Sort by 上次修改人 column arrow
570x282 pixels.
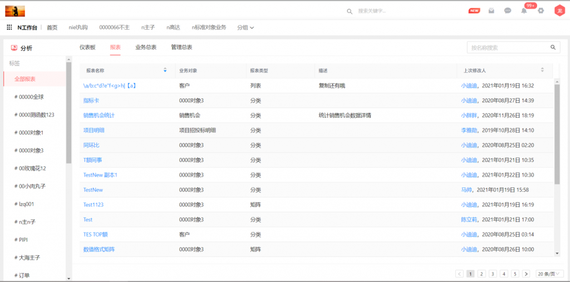tap(542, 71)
